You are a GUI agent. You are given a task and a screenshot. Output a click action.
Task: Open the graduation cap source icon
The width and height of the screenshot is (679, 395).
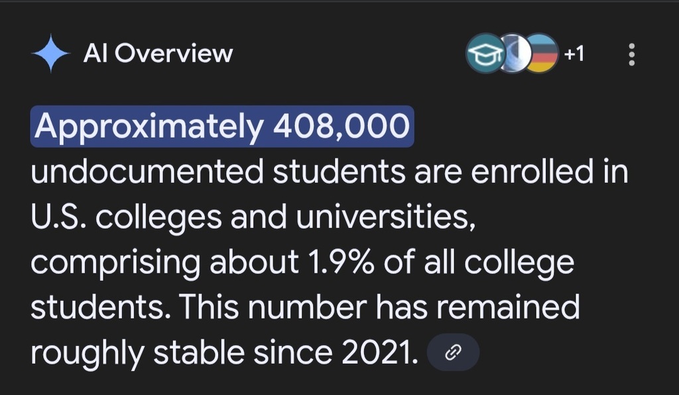pyautogui.click(x=484, y=54)
